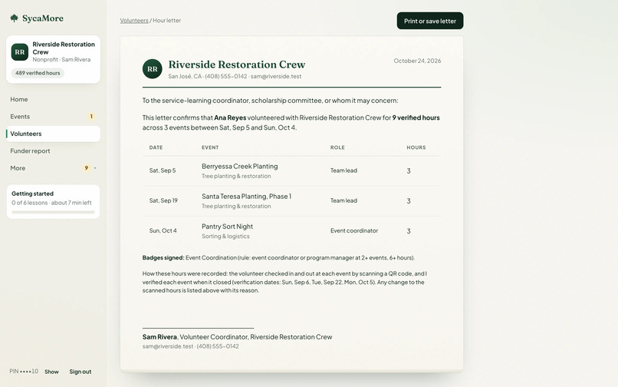The image size is (618, 387).
Task: Click the hours value for Pantry Sort Night
Action: [x=409, y=231]
